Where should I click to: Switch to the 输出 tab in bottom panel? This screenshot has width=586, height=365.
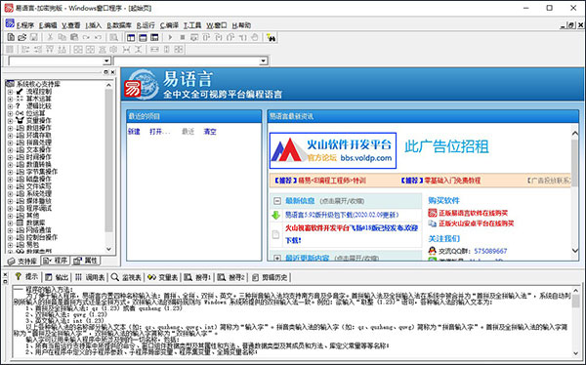(58, 277)
